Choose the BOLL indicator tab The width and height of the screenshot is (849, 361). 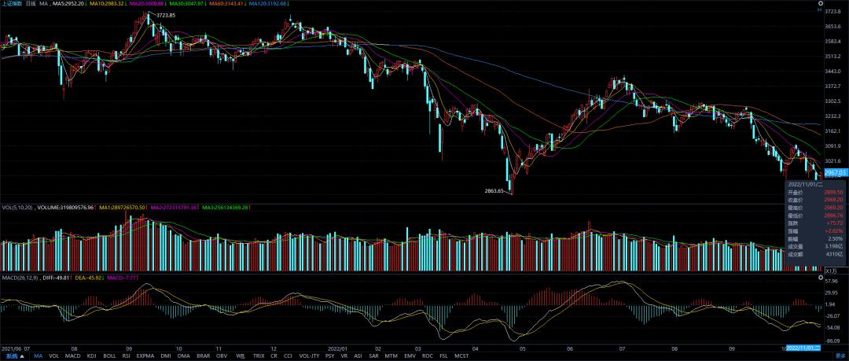click(x=109, y=356)
